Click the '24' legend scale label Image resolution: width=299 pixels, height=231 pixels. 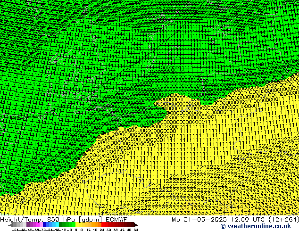[x=102, y=230]
